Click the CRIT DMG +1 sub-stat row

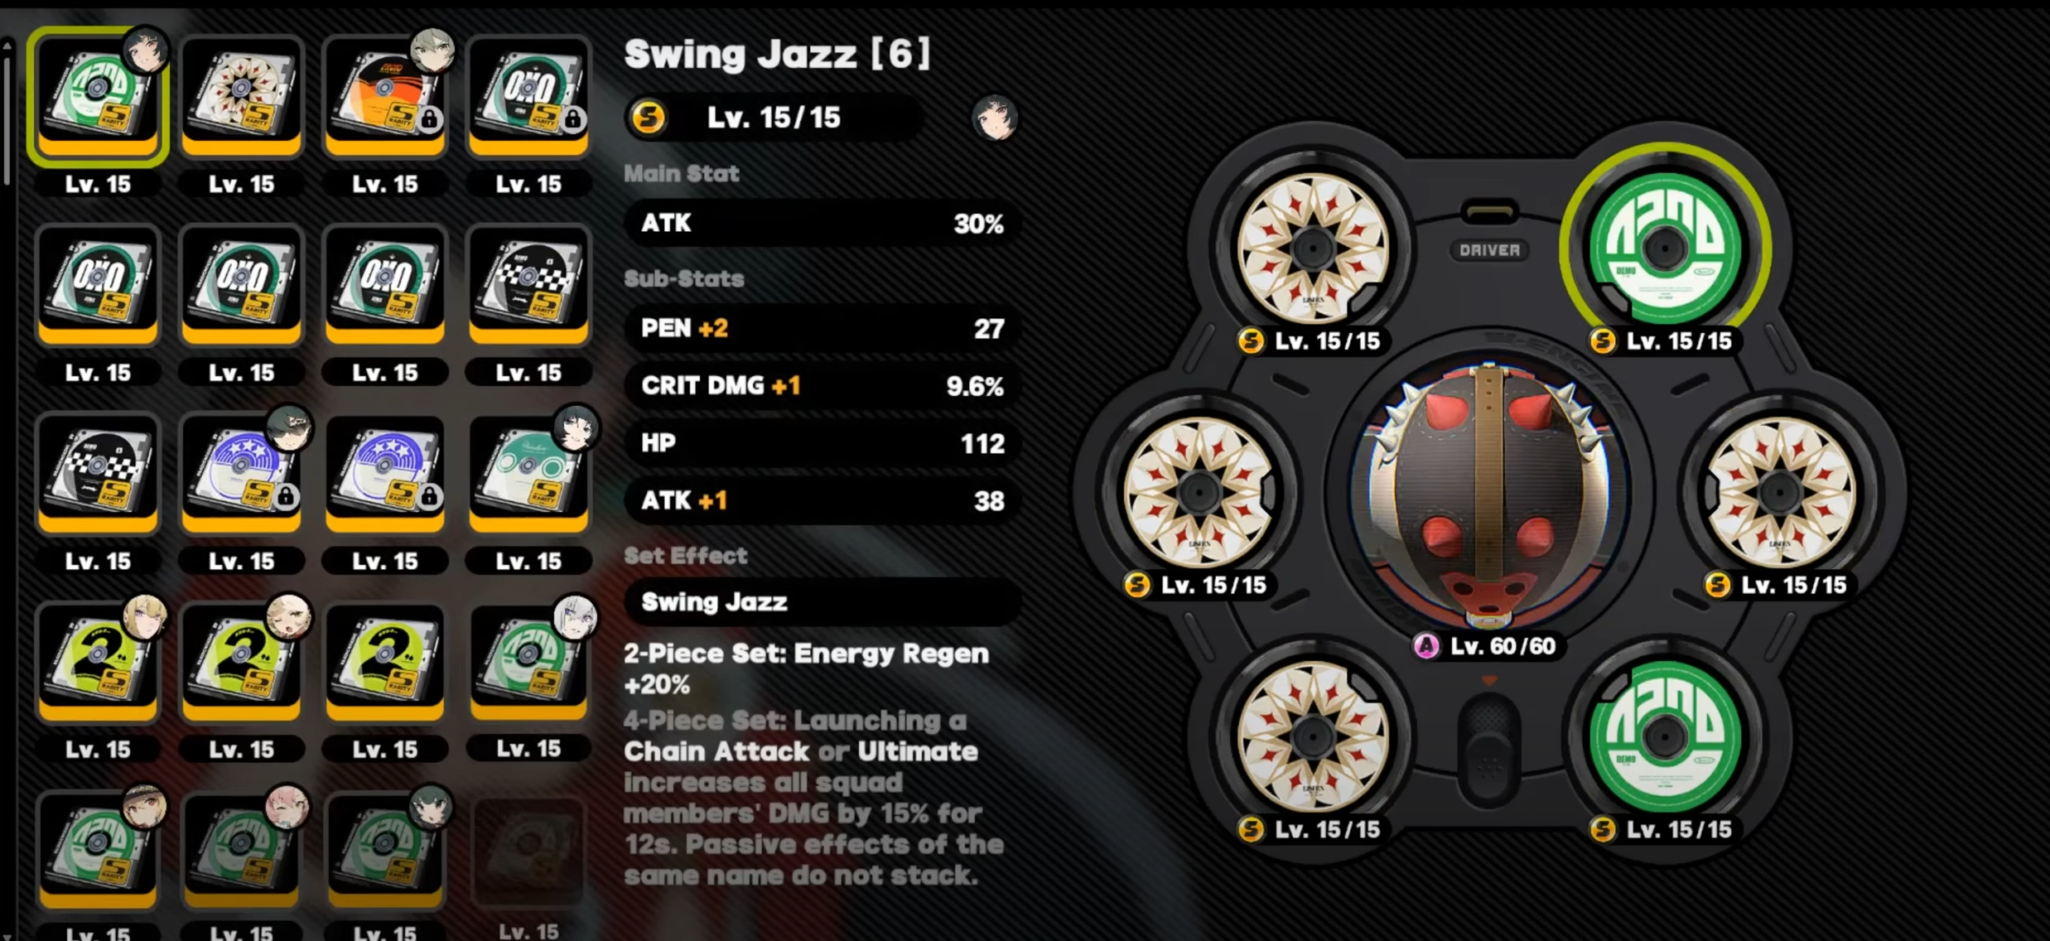(x=822, y=386)
